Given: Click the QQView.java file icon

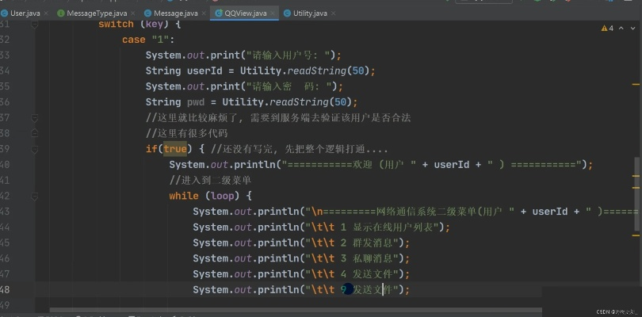Looking at the screenshot, I should (x=220, y=13).
